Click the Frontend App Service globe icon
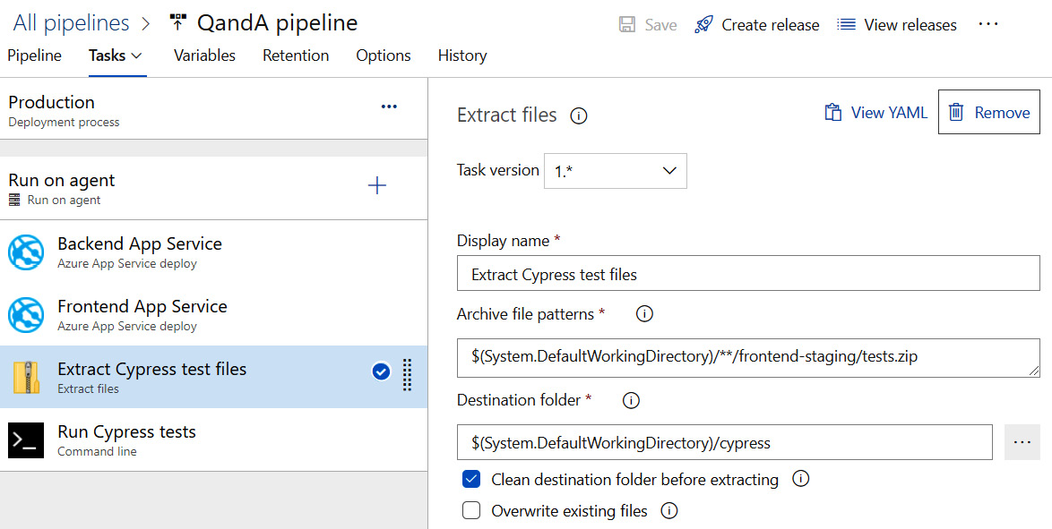Screen dimensions: 1052x529 click(27, 315)
